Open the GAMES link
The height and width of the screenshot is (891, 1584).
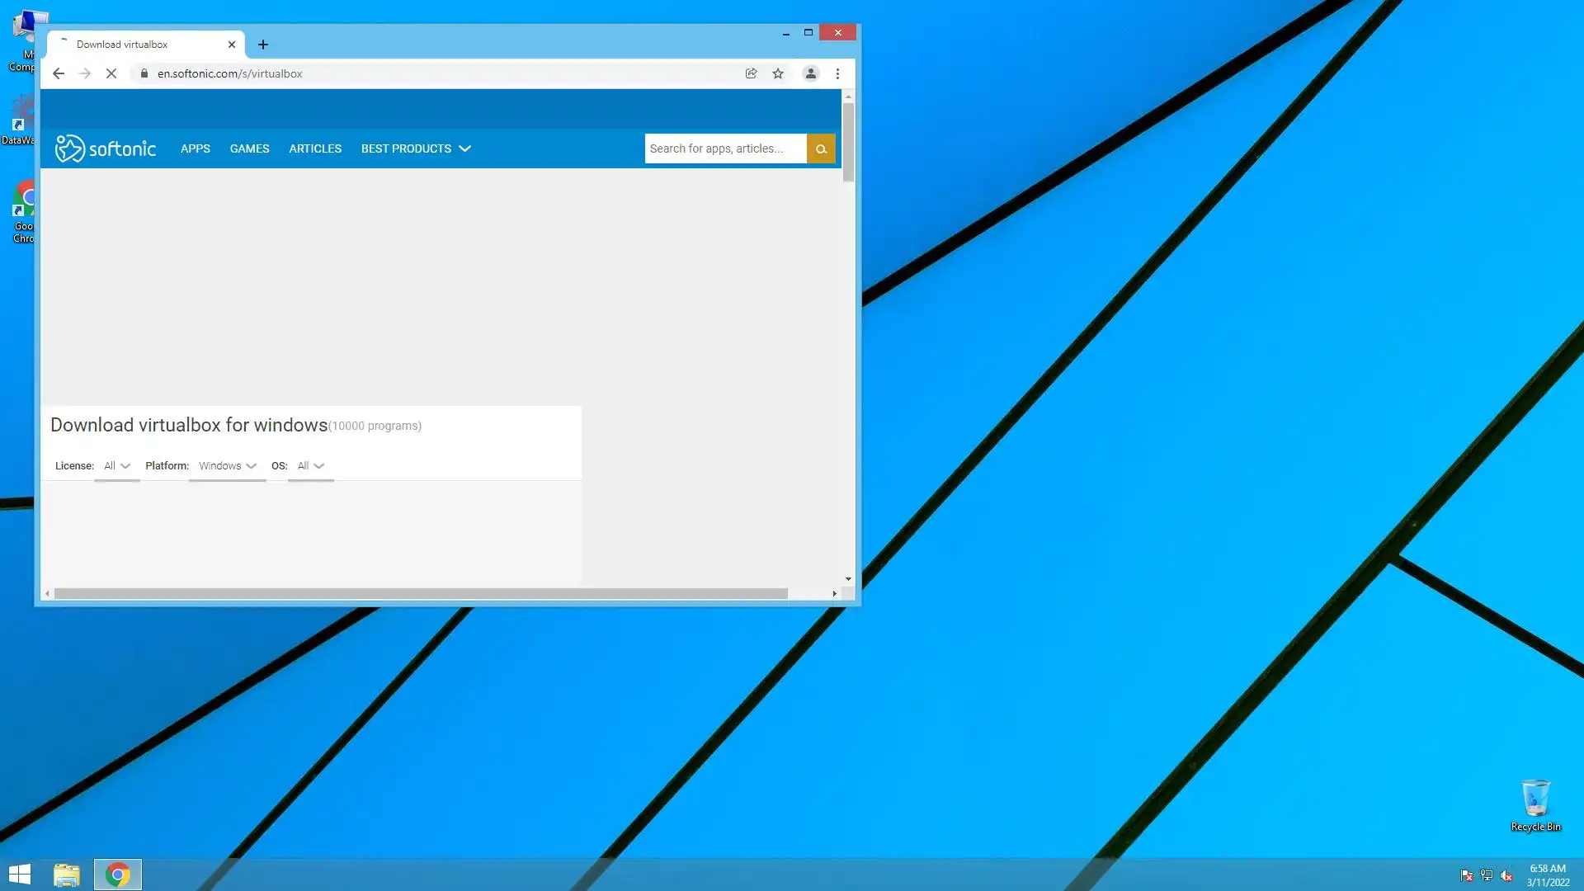click(x=249, y=148)
